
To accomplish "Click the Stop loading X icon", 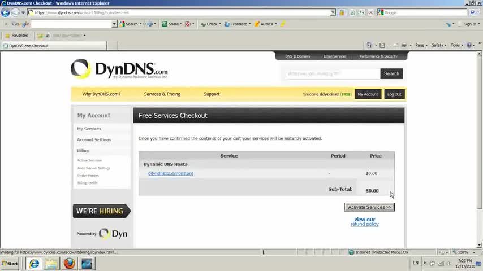I will tap(370, 12).
